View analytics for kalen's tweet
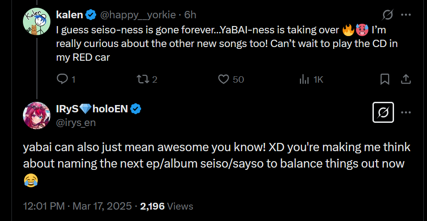The image size is (427, 221). click(x=305, y=79)
